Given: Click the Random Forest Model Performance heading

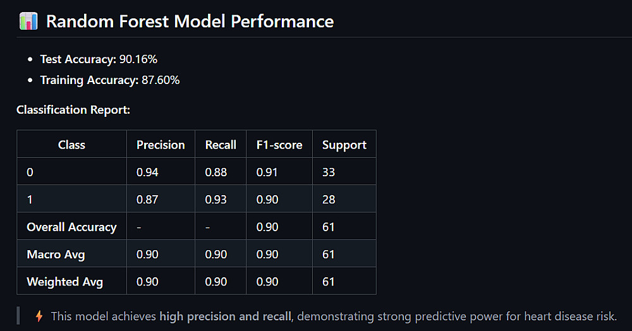Looking at the screenshot, I should [190, 21].
